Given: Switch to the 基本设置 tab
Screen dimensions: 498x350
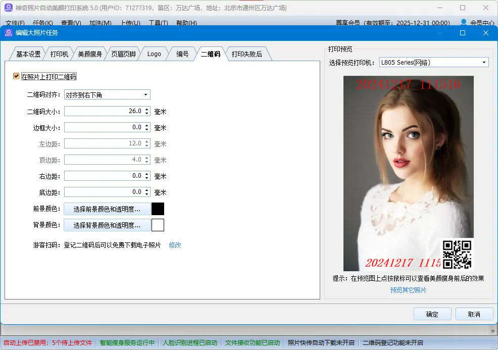Looking at the screenshot, I should click(28, 54).
